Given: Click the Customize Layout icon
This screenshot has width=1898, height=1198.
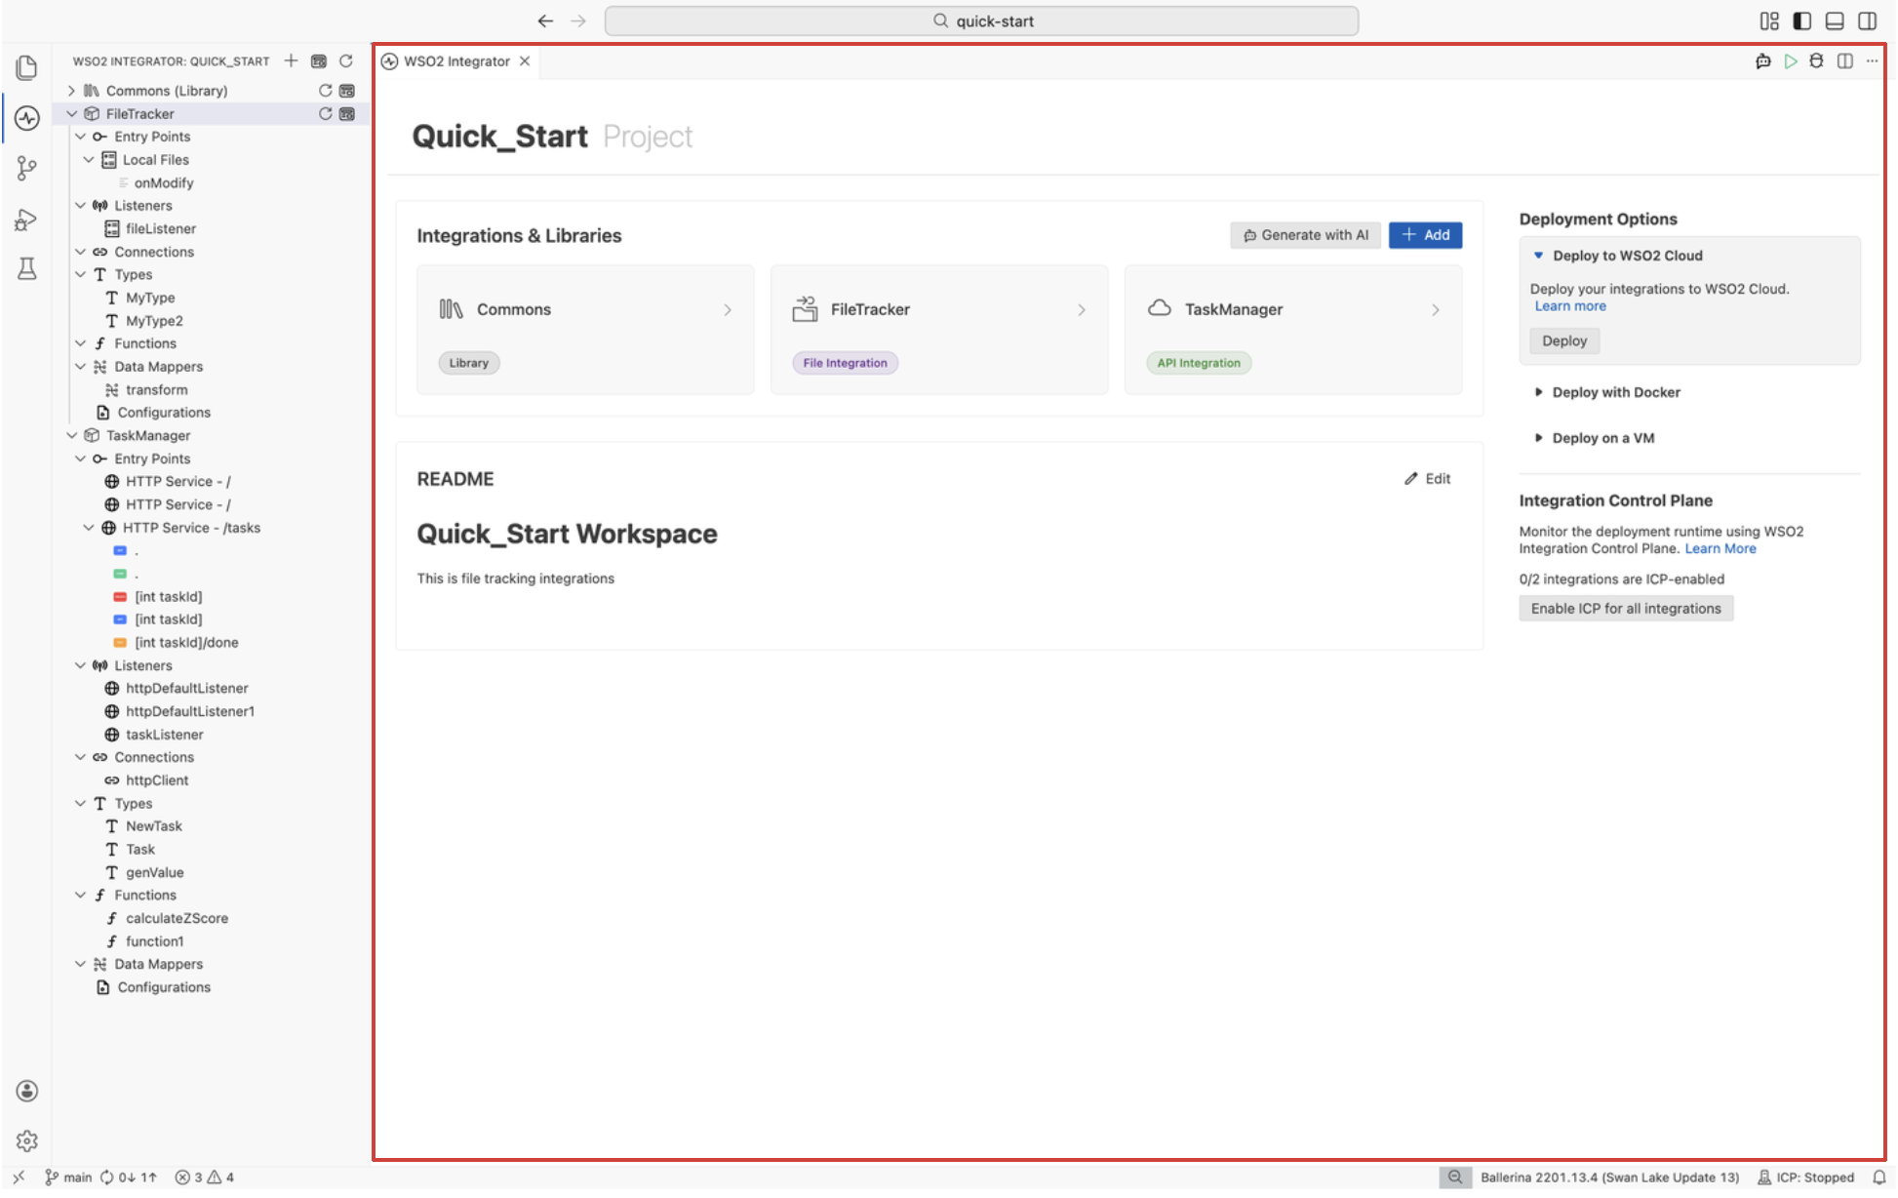Looking at the screenshot, I should click(1769, 20).
